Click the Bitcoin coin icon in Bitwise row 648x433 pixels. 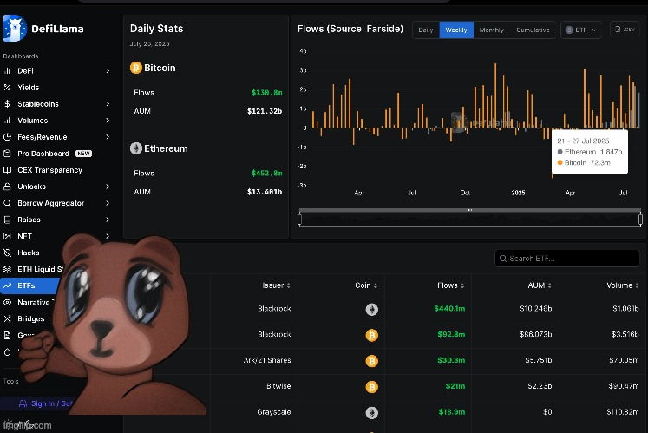pyautogui.click(x=372, y=387)
